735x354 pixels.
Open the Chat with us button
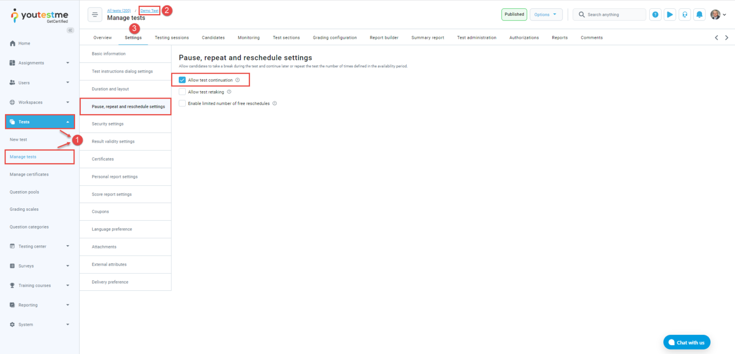tap(686, 342)
